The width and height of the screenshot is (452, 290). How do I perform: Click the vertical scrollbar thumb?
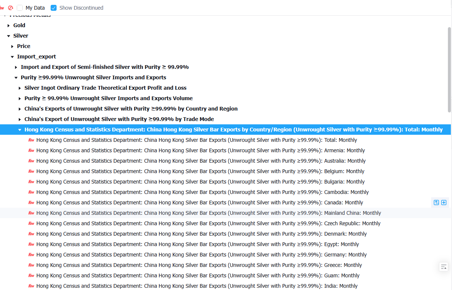point(449,69)
